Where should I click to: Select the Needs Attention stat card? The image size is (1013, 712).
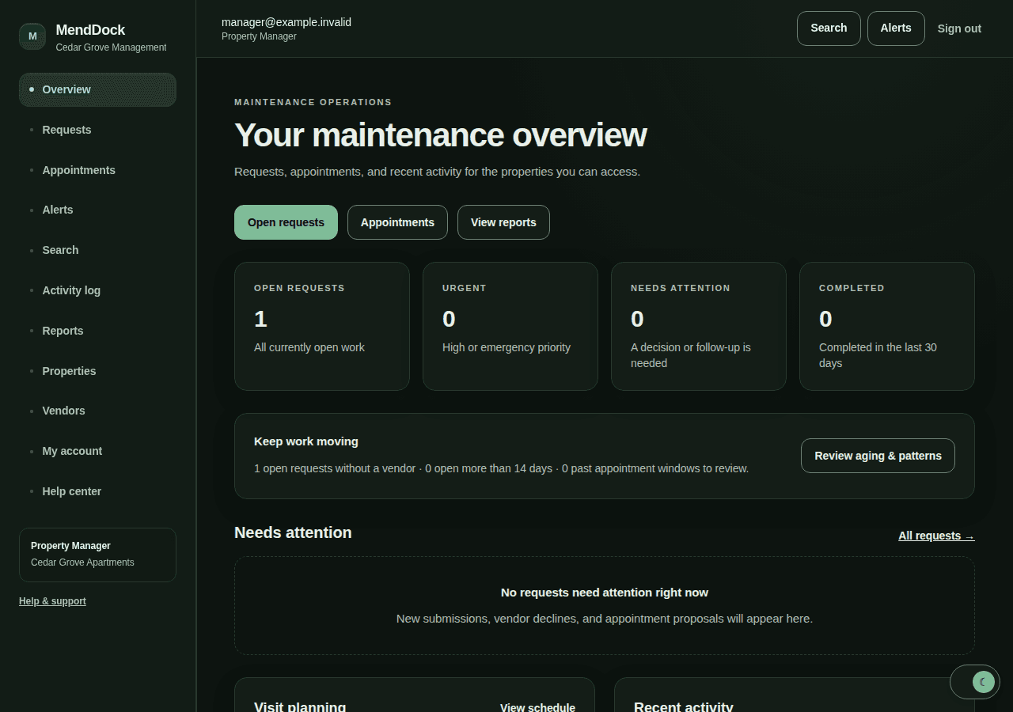699,326
